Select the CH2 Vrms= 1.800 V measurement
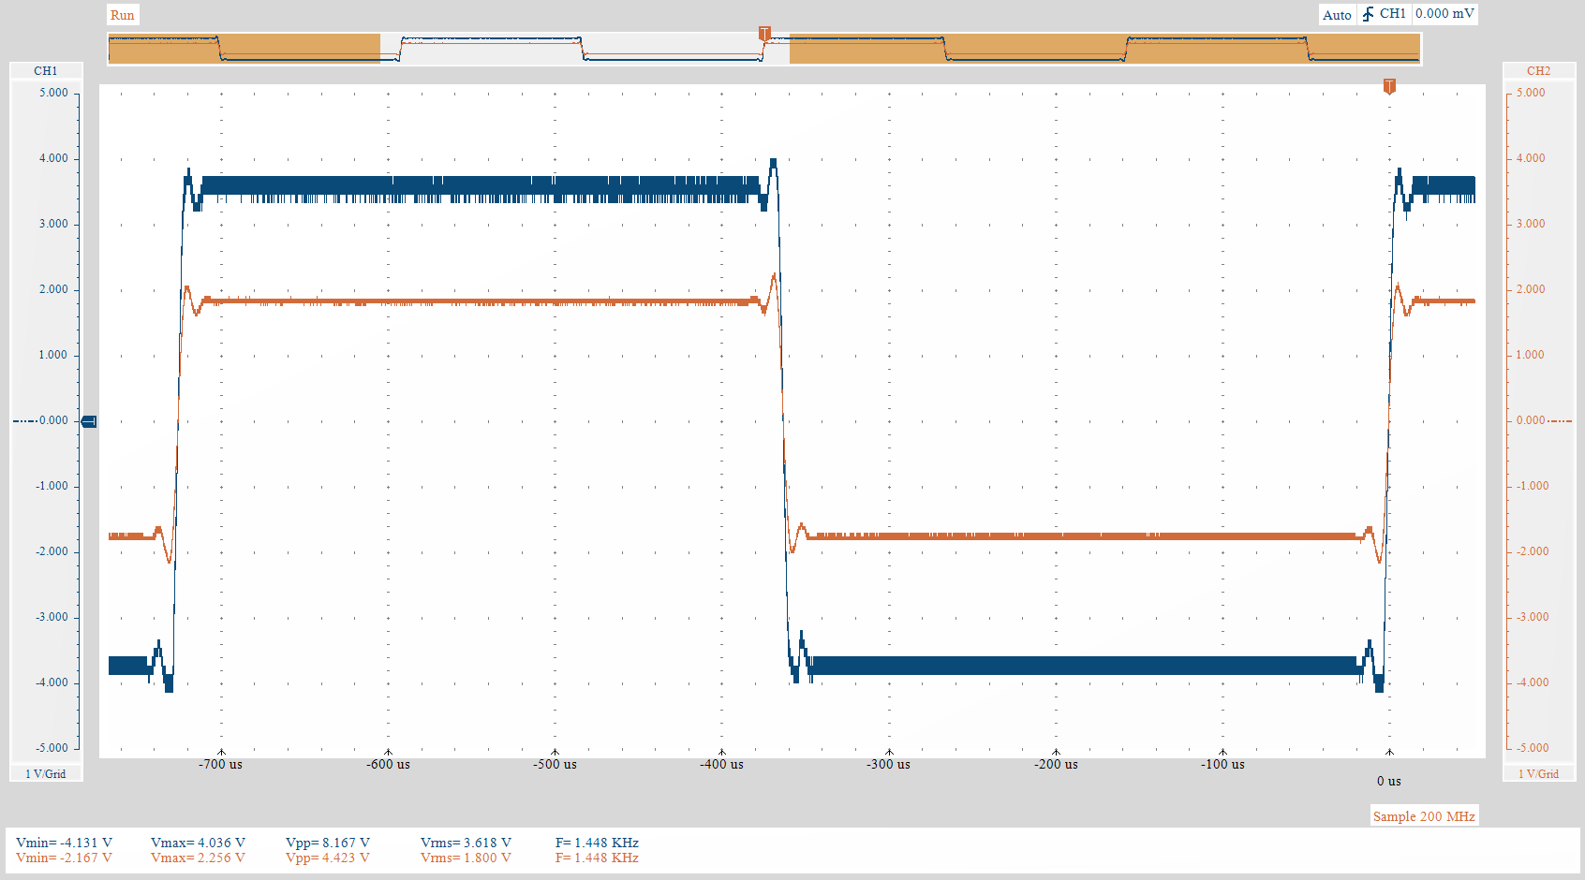The height and width of the screenshot is (880, 1585). tap(466, 858)
